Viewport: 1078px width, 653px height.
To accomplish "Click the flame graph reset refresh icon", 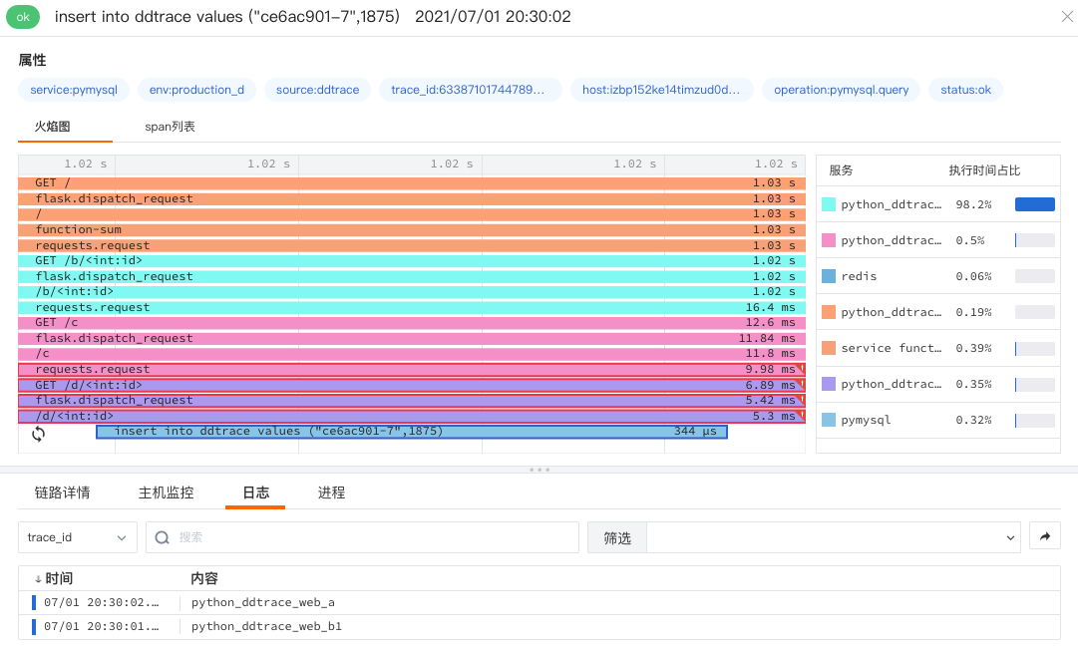I will (x=39, y=434).
